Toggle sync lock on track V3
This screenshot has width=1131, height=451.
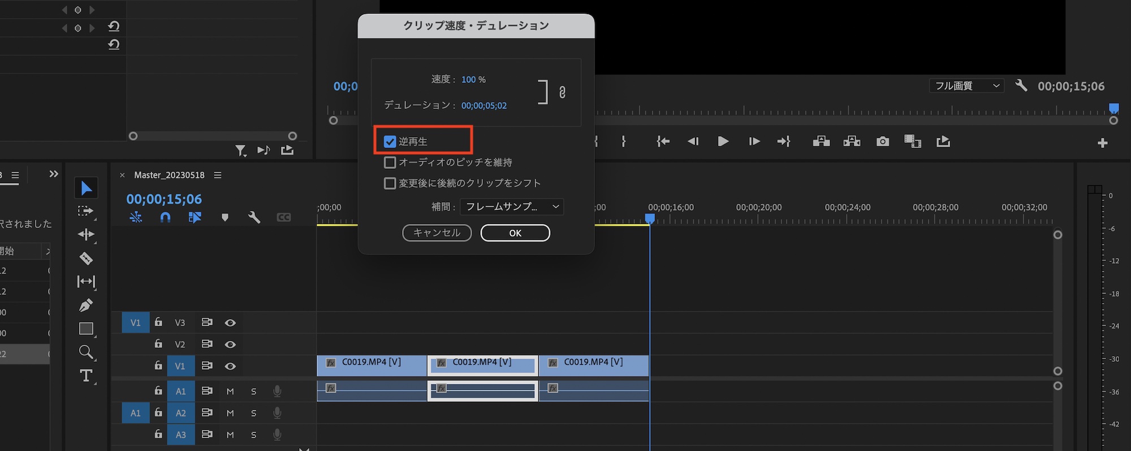(207, 322)
